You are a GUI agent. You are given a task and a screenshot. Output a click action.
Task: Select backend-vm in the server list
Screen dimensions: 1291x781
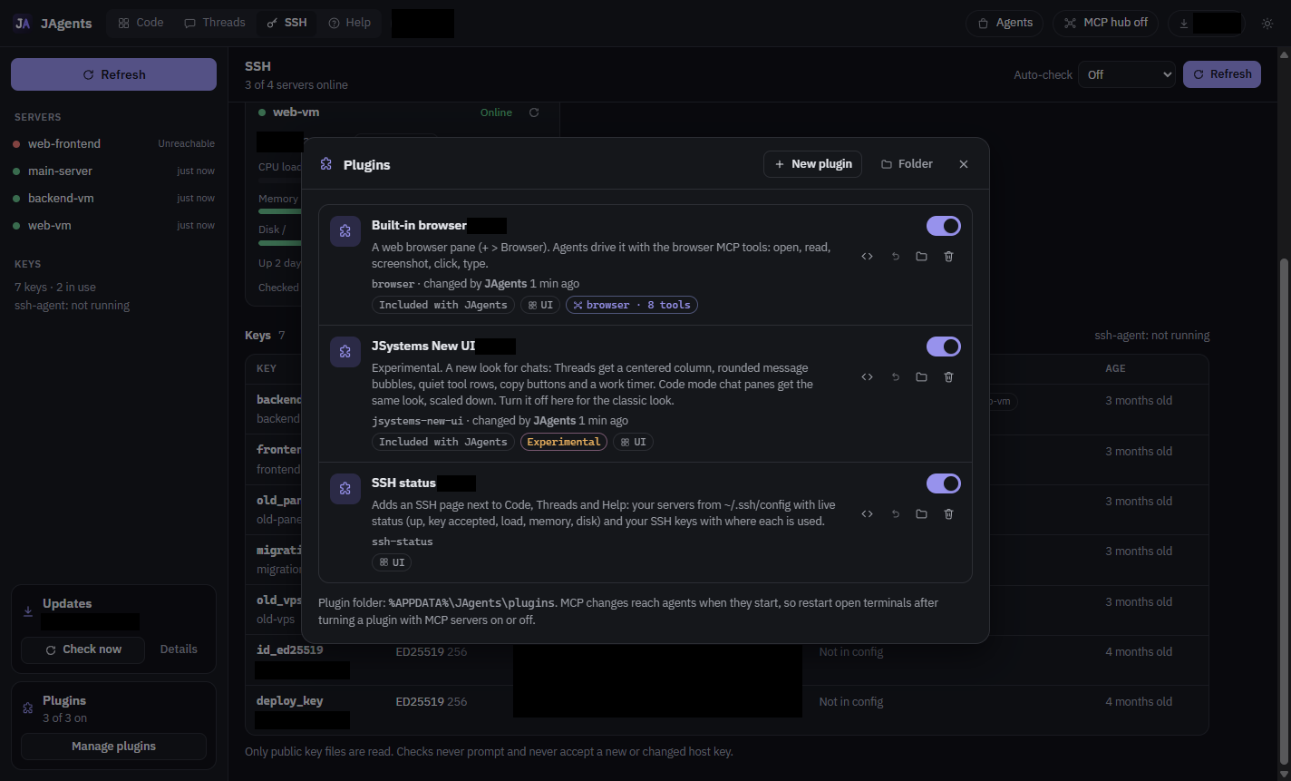coord(113,198)
